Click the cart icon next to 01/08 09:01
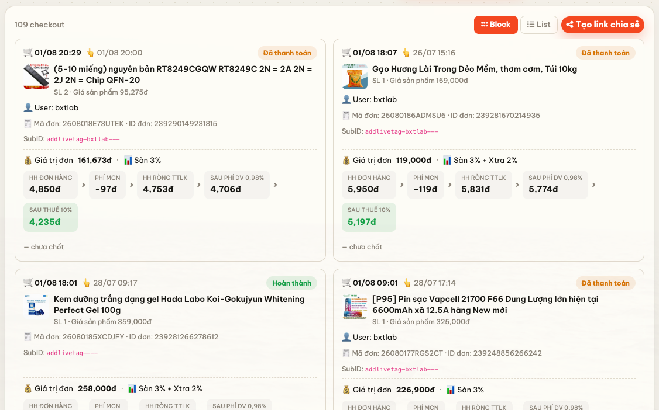The height and width of the screenshot is (410, 659). coord(346,283)
